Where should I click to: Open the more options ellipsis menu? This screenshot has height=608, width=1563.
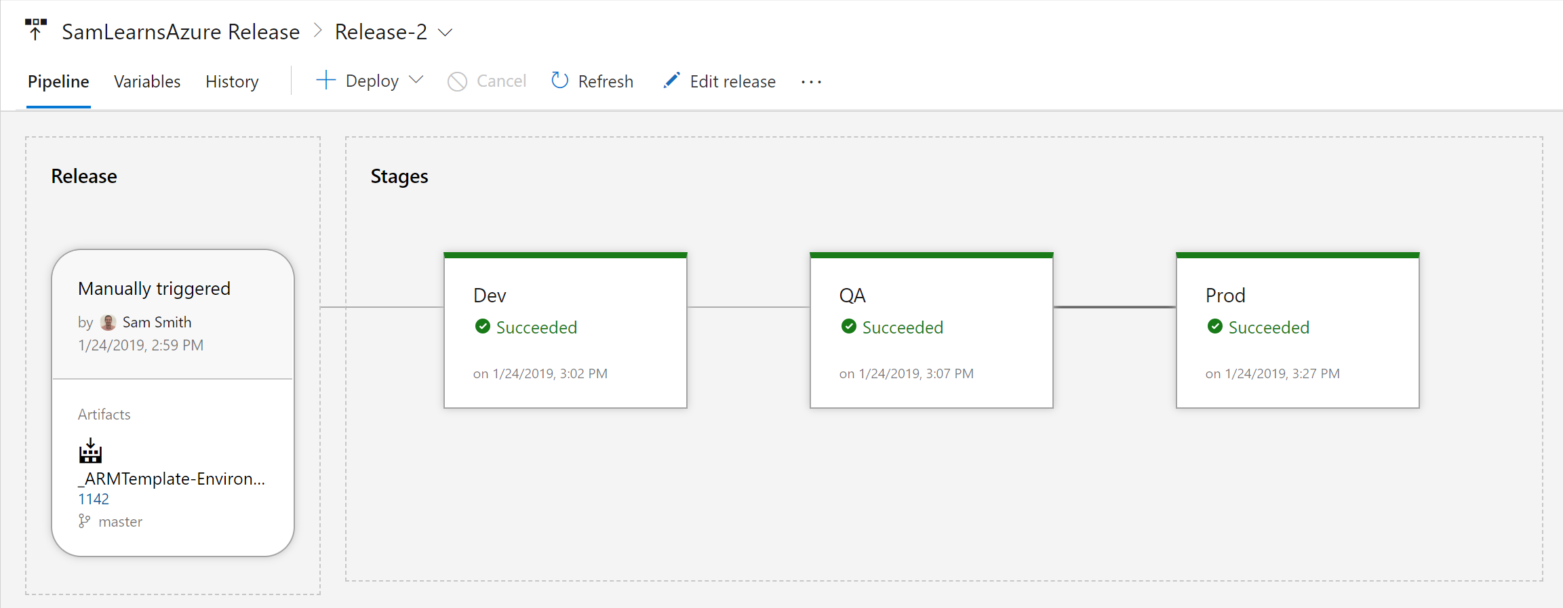click(x=811, y=82)
